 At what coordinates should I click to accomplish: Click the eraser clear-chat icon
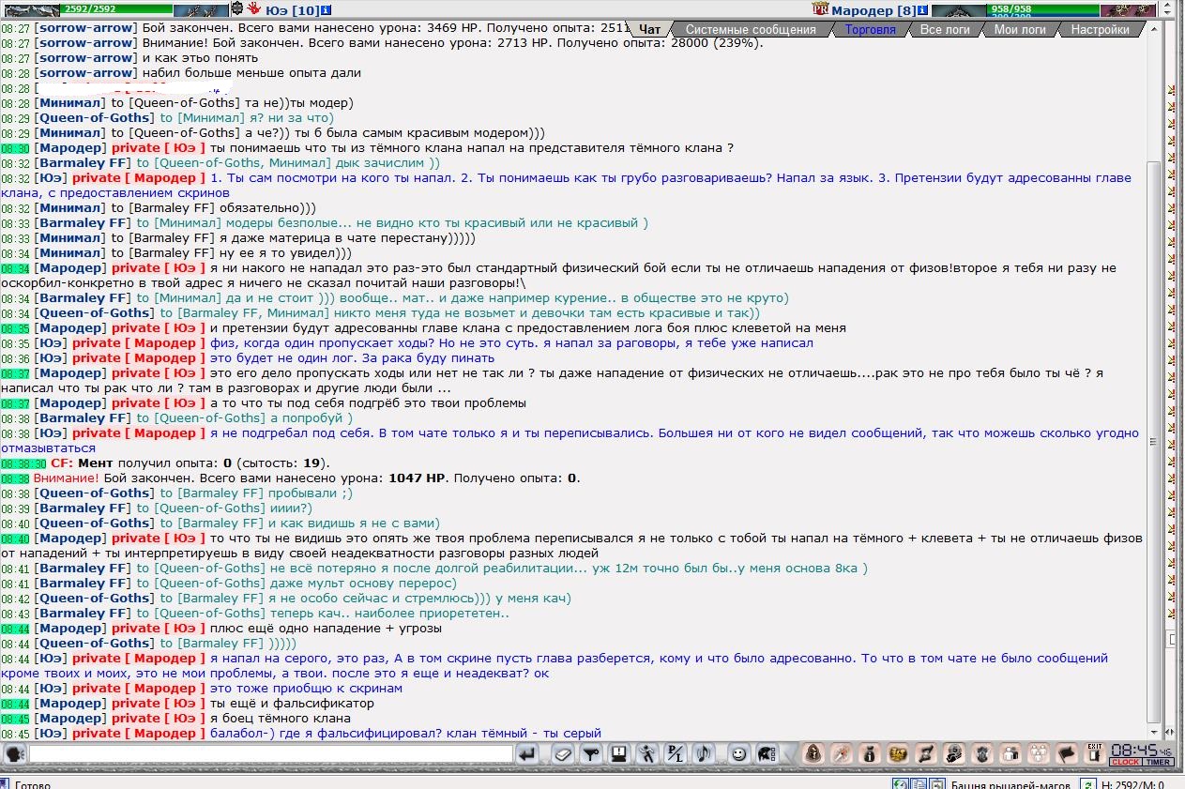point(562,754)
